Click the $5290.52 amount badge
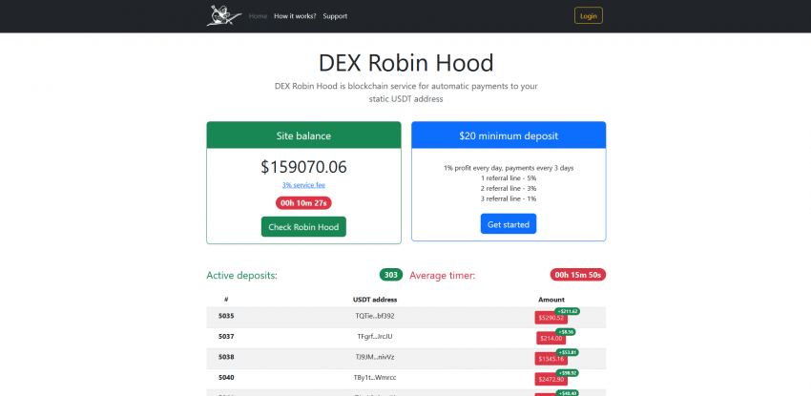 click(x=551, y=318)
